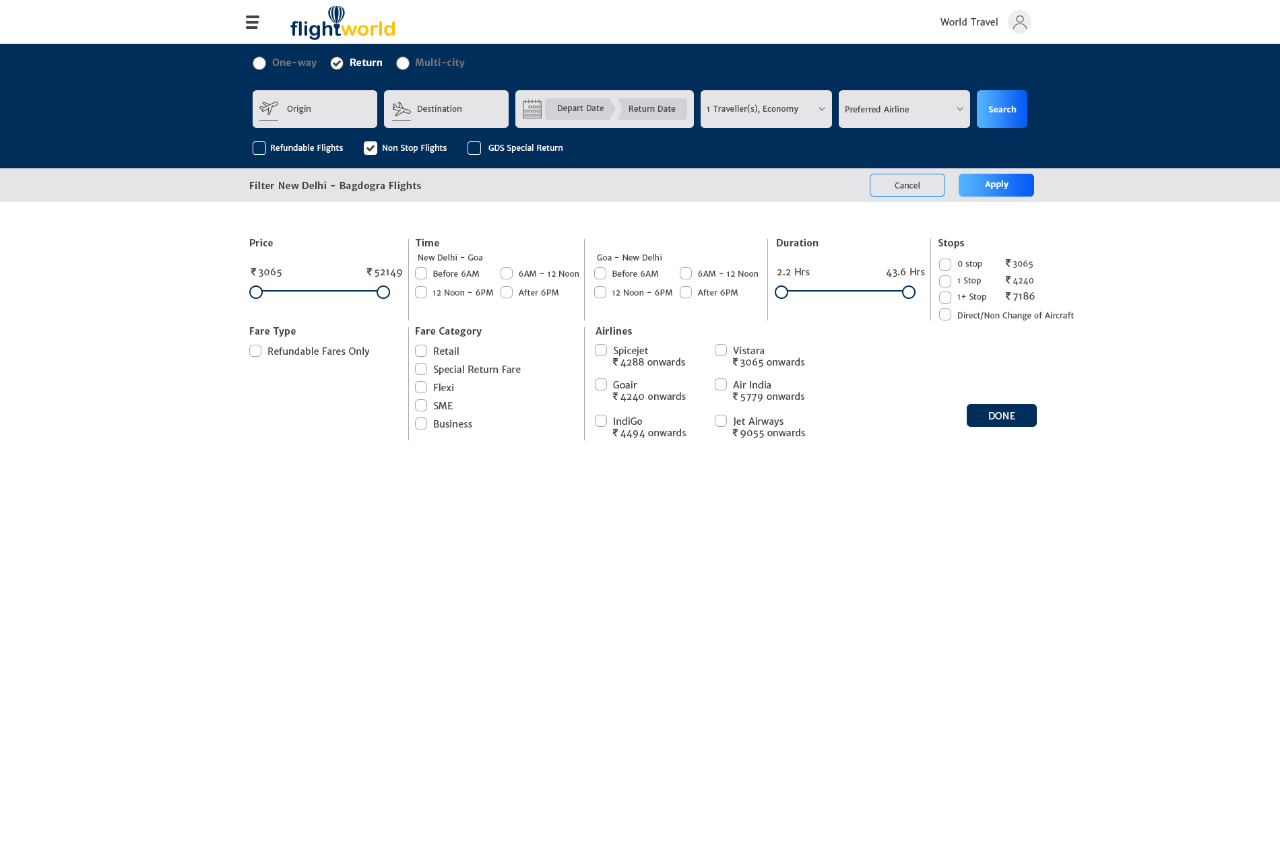Screen dimensions: 1280x851
Task: Click the World Travel account link
Action: 969,22
